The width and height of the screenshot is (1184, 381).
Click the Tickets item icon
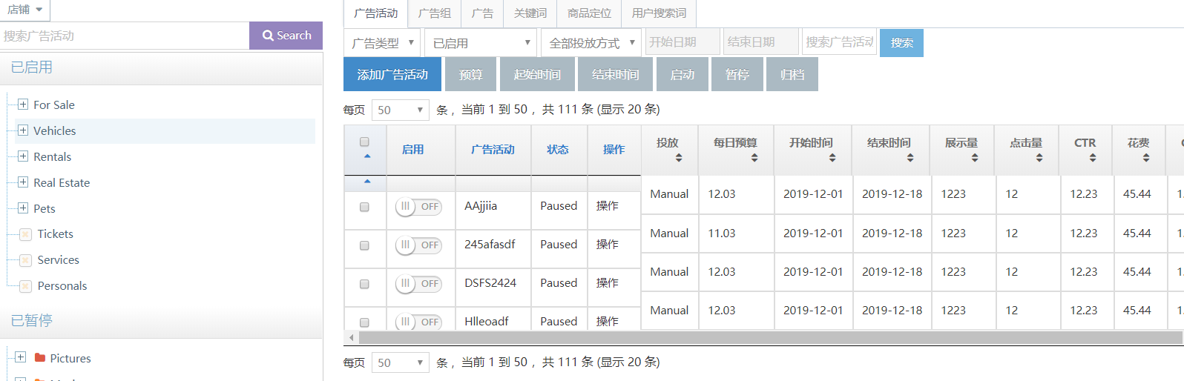click(25, 234)
